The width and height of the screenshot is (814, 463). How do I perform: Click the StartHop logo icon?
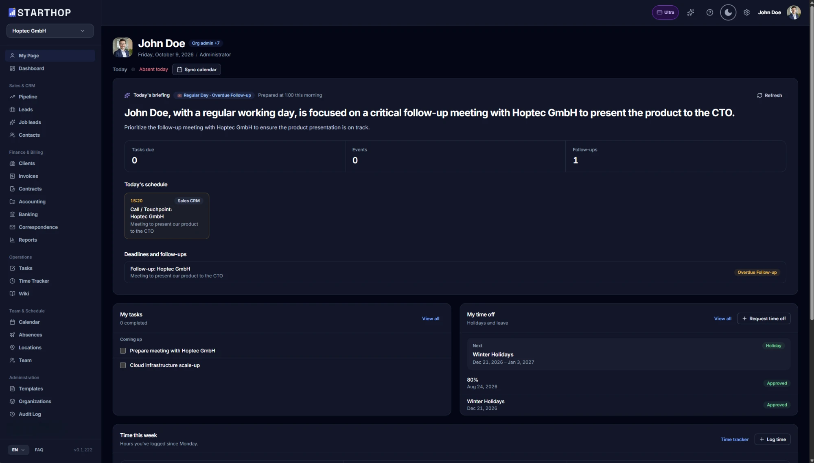pos(12,13)
